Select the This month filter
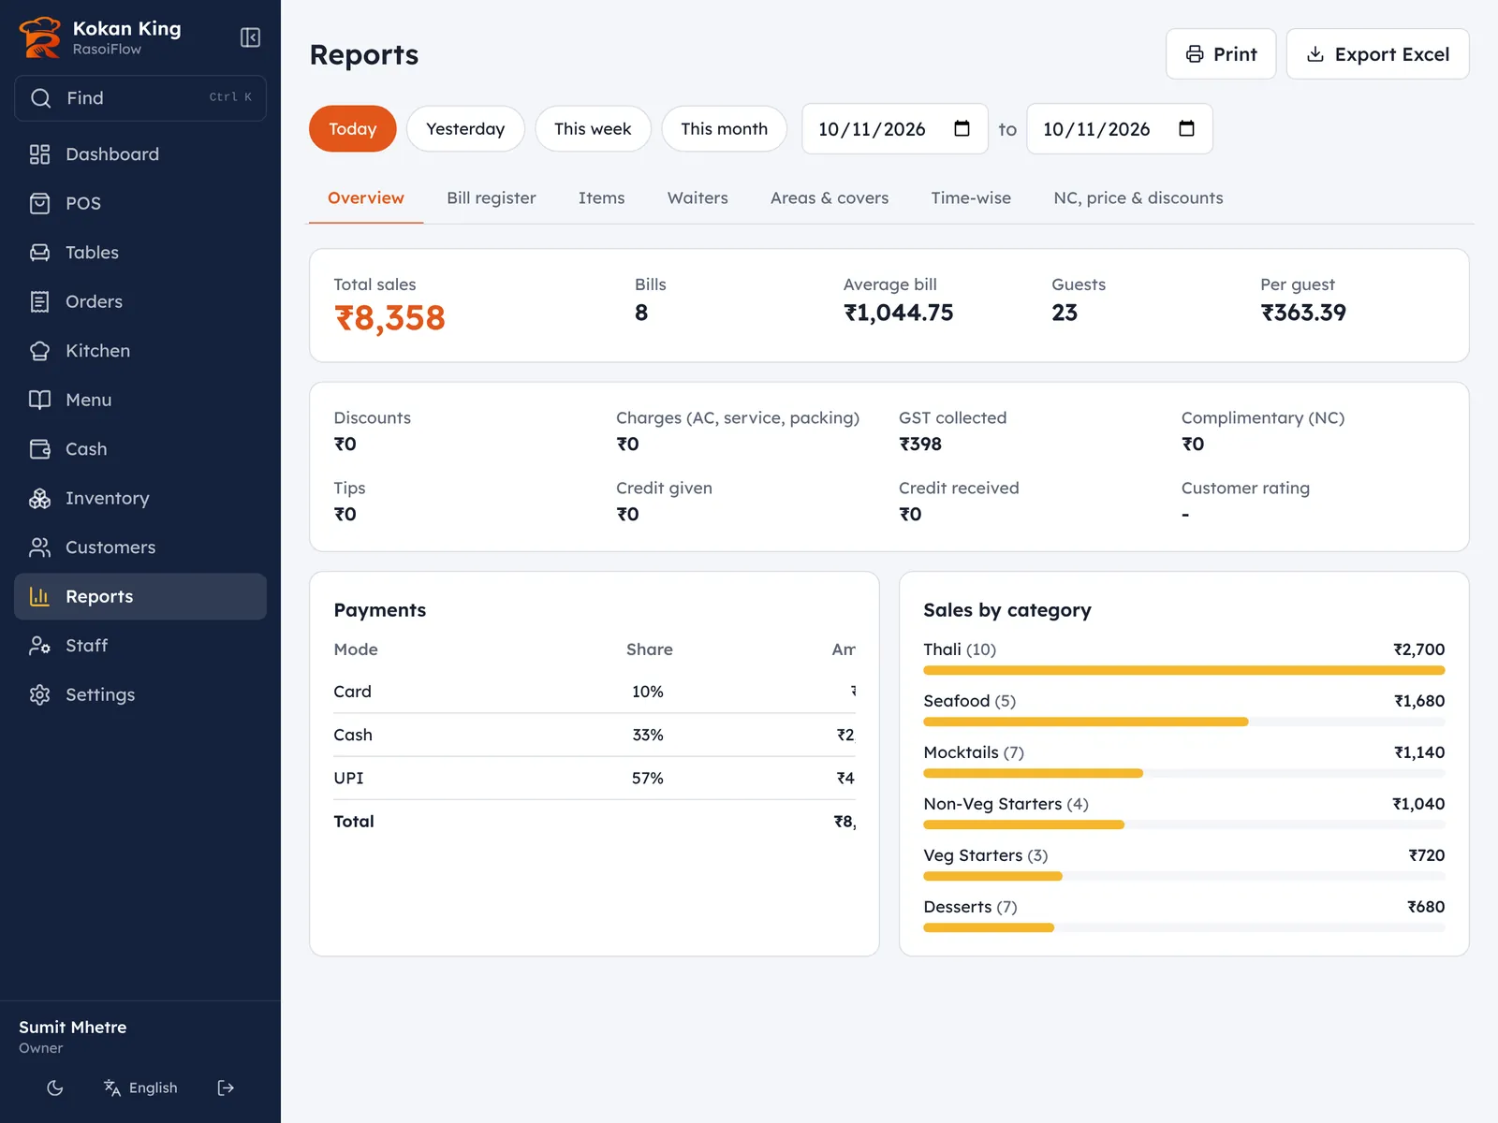This screenshot has height=1123, width=1498. [724, 129]
